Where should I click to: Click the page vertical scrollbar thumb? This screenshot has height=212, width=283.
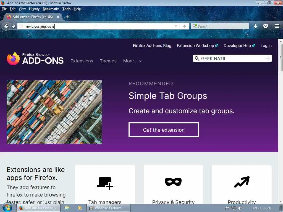[281, 58]
